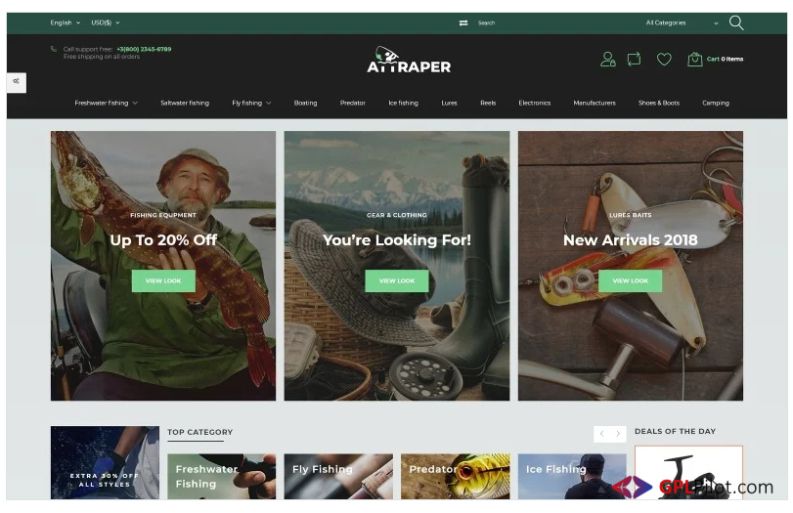Screen dimensions: 793x513
Task: Click the Attraper logo
Action: pos(409,61)
